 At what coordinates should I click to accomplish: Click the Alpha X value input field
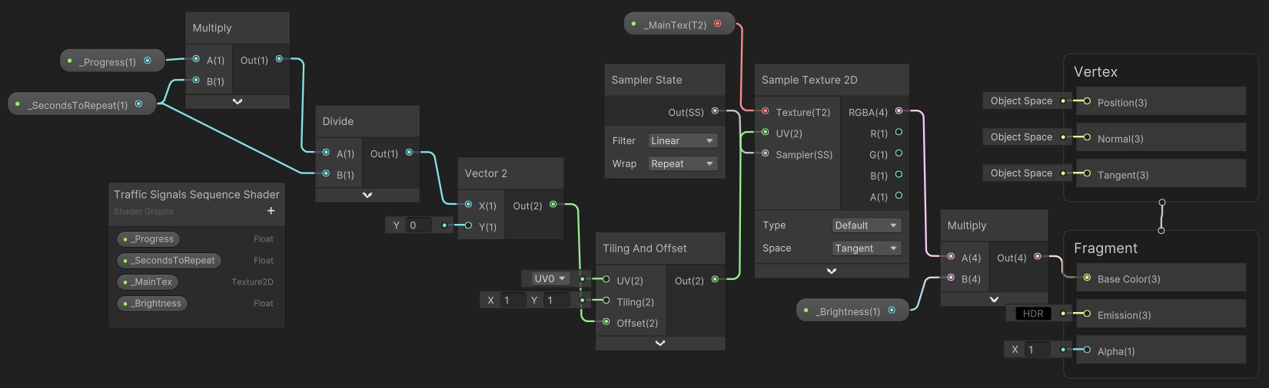tap(1038, 350)
